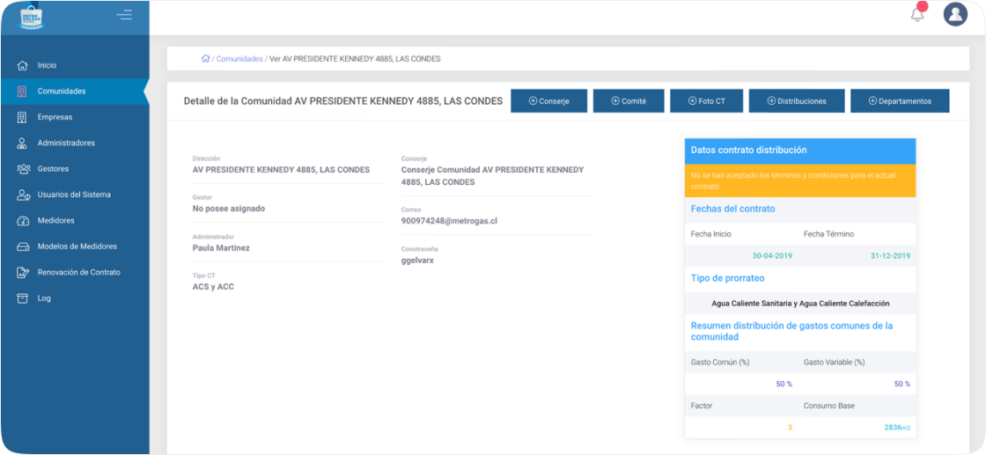This screenshot has height=455, width=986.
Task: Click 'Fechas del contrato' heading
Action: 732,209
